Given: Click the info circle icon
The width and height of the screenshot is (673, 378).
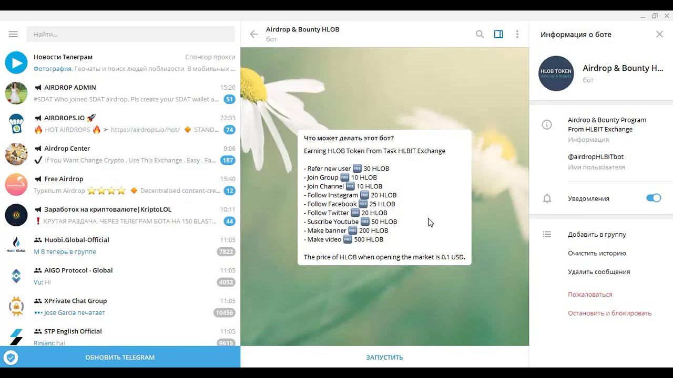Looking at the screenshot, I should (x=547, y=125).
